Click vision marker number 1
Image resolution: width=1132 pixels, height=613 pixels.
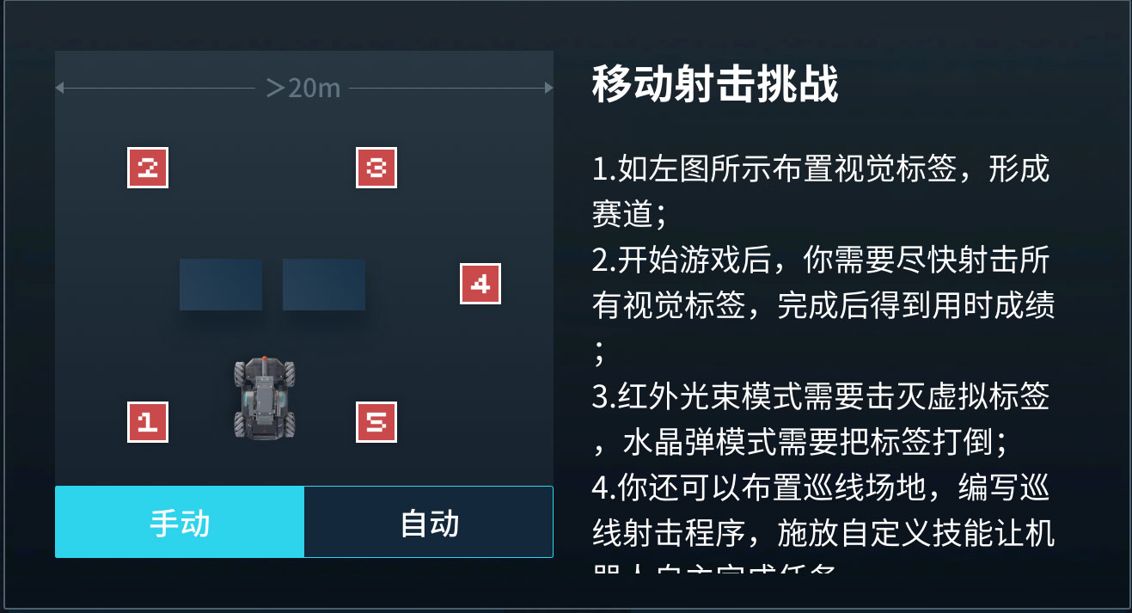(147, 421)
